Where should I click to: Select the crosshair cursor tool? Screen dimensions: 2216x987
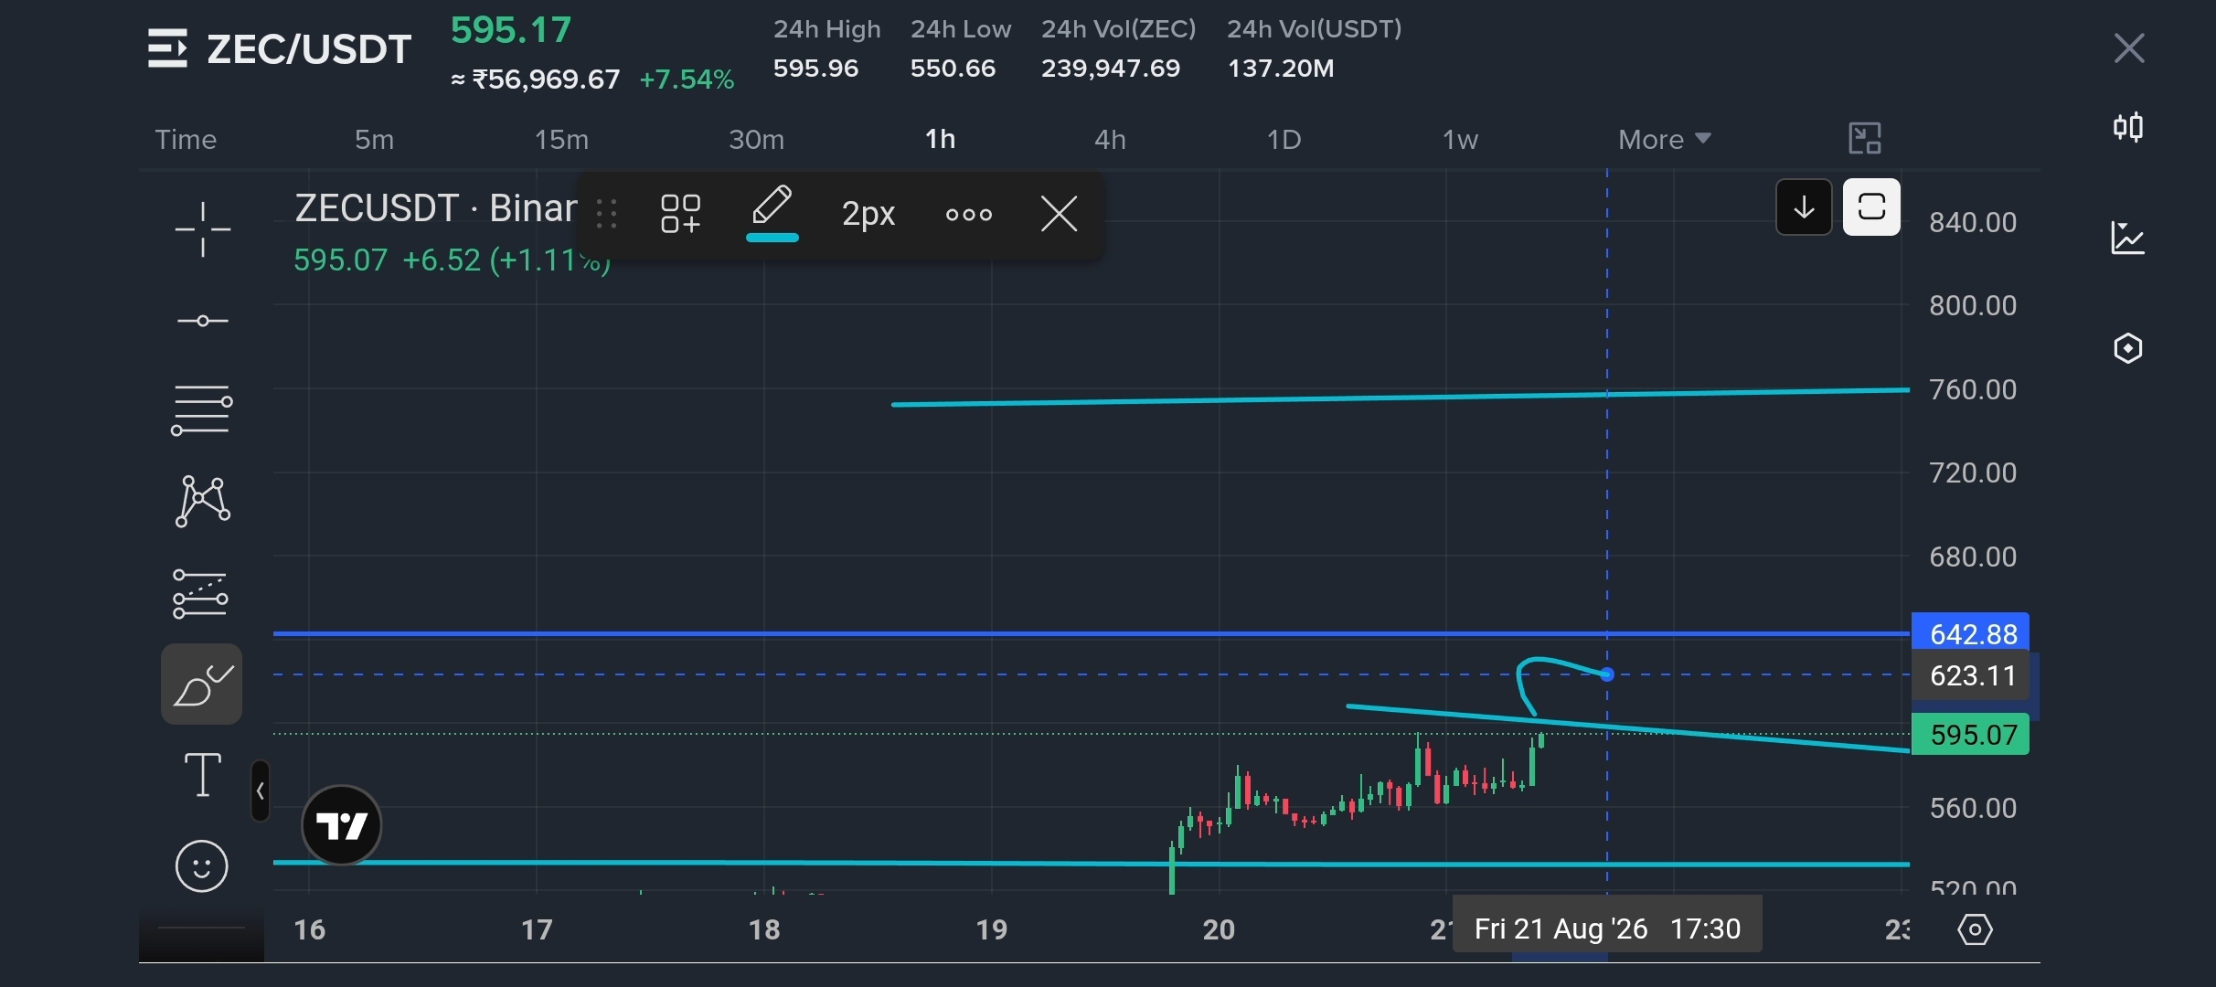click(x=202, y=229)
